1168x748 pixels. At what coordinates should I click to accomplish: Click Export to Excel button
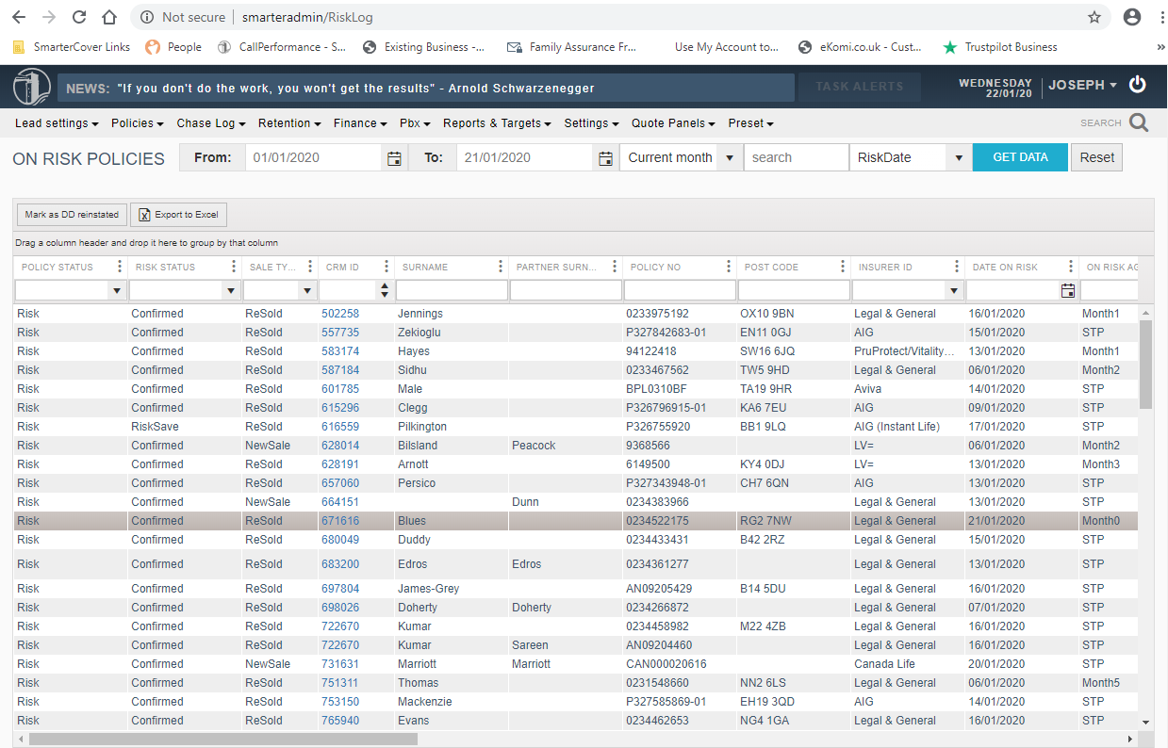pos(178,215)
